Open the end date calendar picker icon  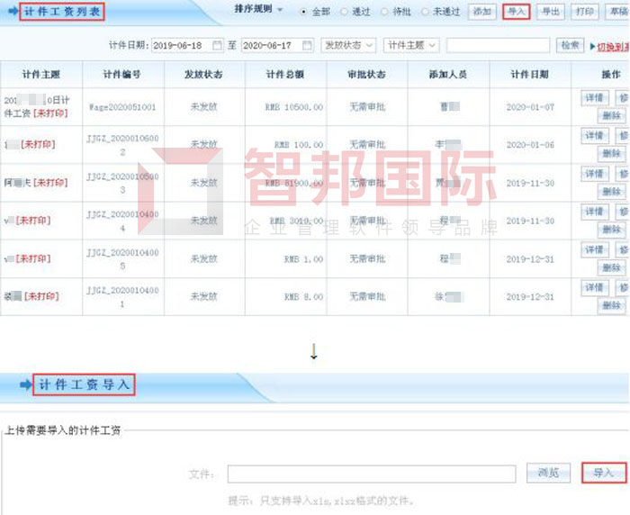click(307, 45)
